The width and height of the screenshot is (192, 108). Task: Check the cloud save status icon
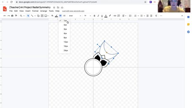[x=62, y=7]
